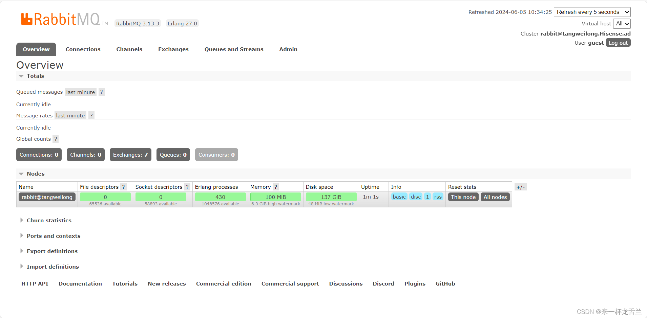Open Tutorials link

pyautogui.click(x=125, y=284)
